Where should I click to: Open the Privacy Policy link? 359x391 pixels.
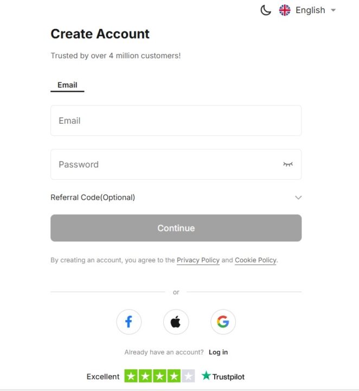[198, 260]
